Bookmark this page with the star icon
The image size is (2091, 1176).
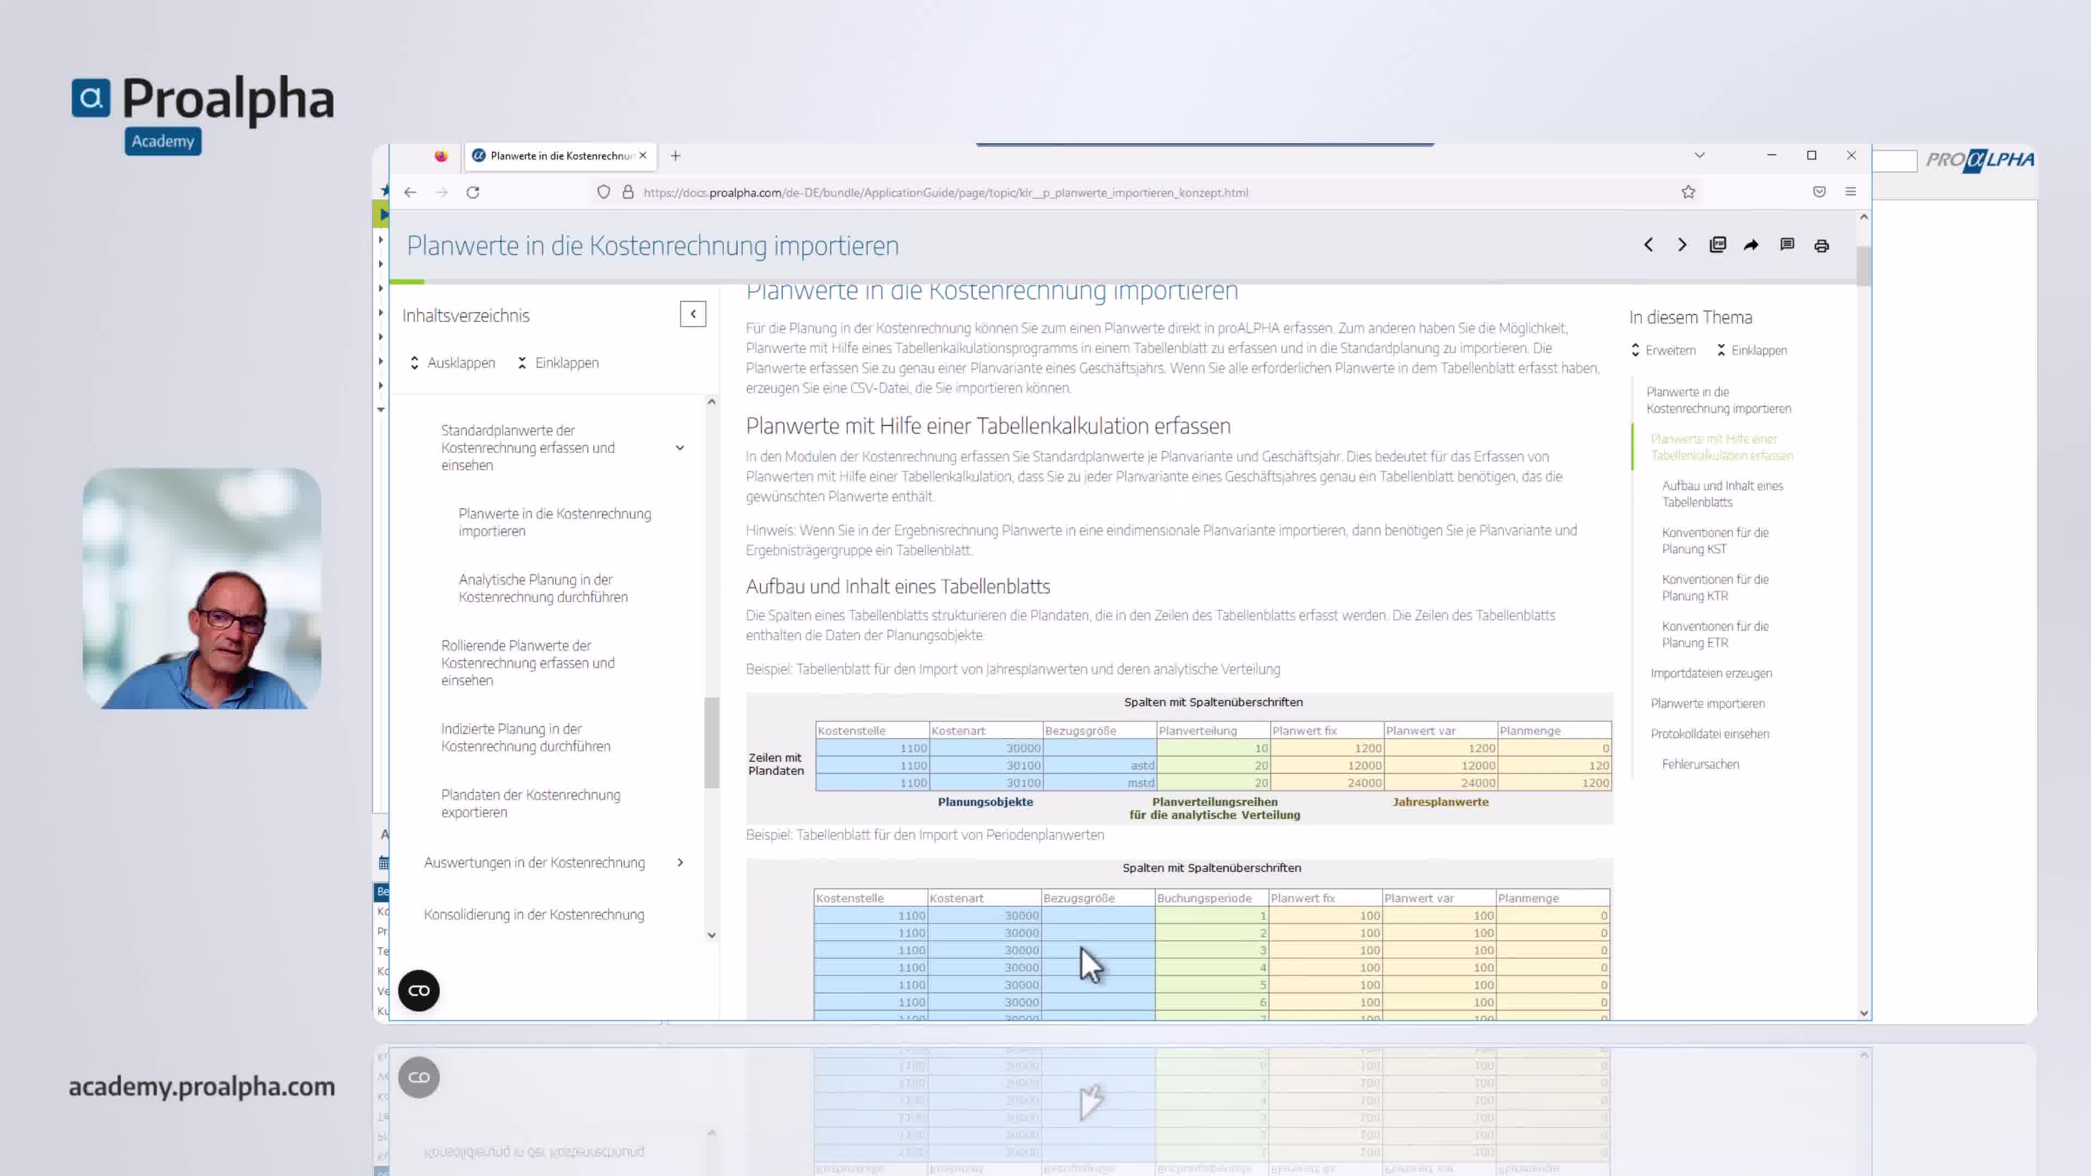[1689, 192]
